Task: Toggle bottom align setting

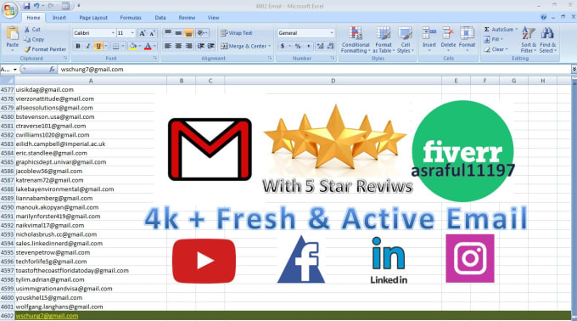Action: tap(188, 33)
